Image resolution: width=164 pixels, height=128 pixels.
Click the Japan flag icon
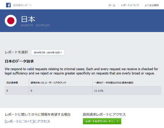(11, 21)
